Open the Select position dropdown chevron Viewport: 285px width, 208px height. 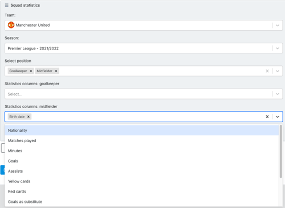pos(278,71)
